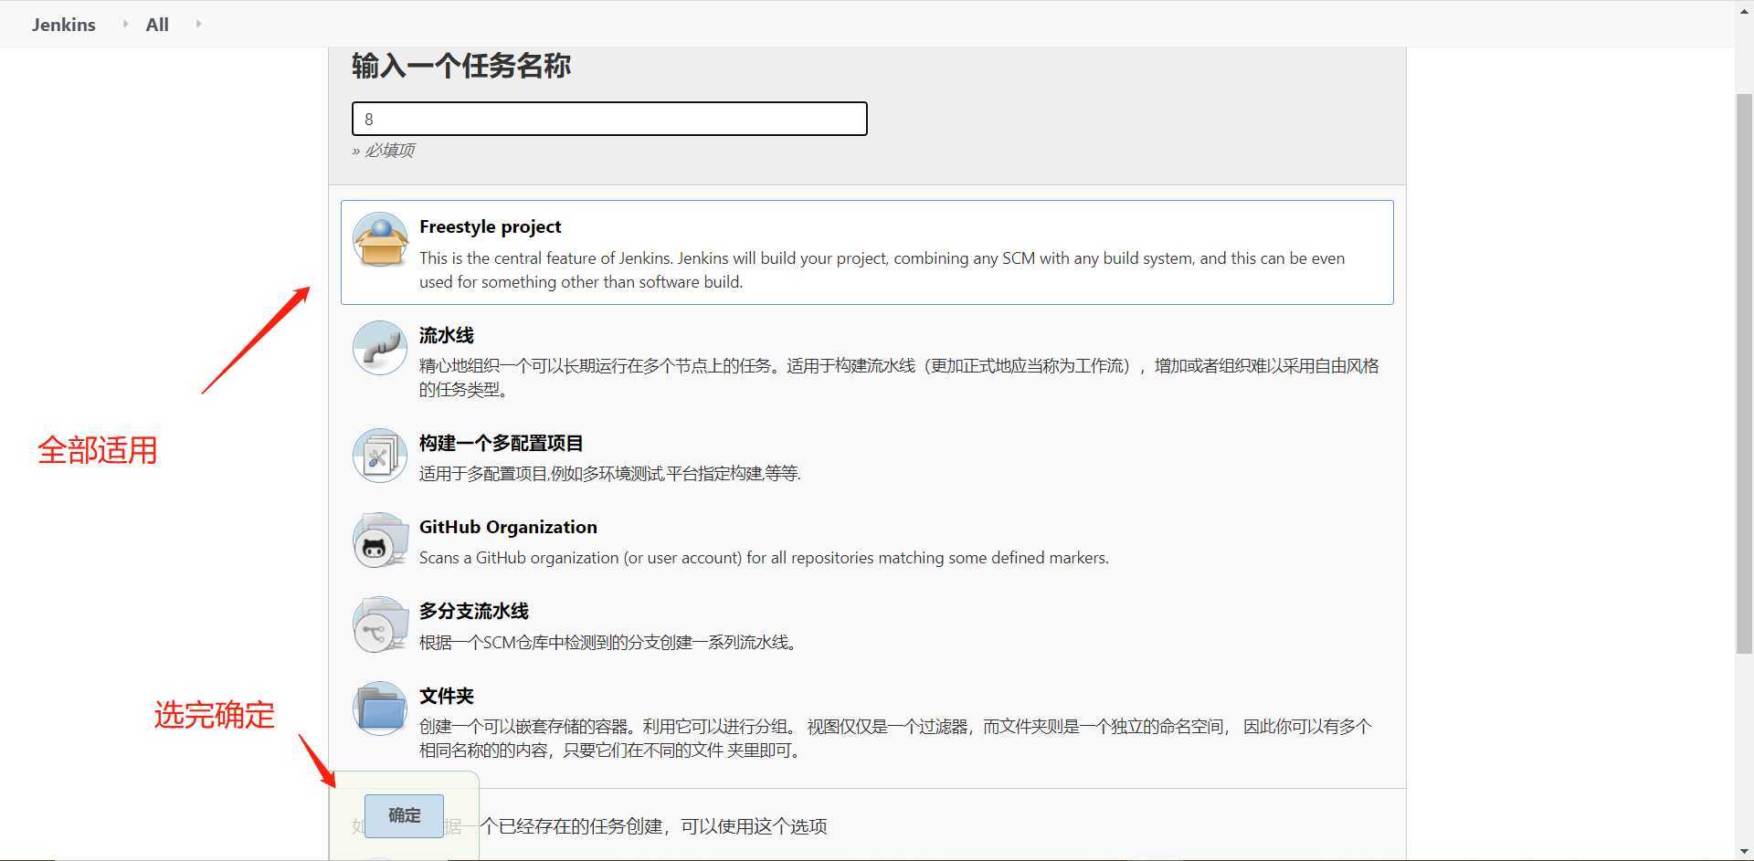The height and width of the screenshot is (861, 1754).
Task: Focus the task name input field
Action: pos(609,119)
